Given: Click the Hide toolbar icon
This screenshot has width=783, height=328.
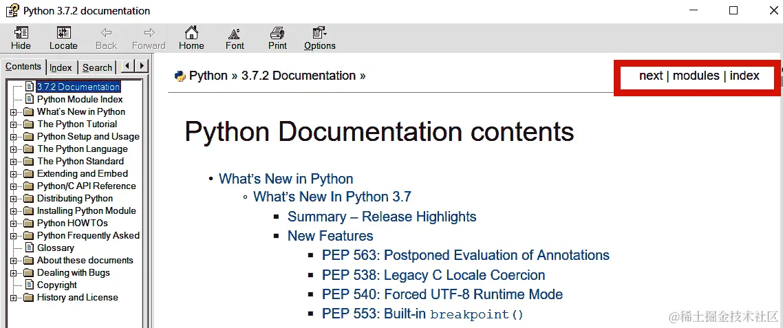Looking at the screenshot, I should (21, 33).
